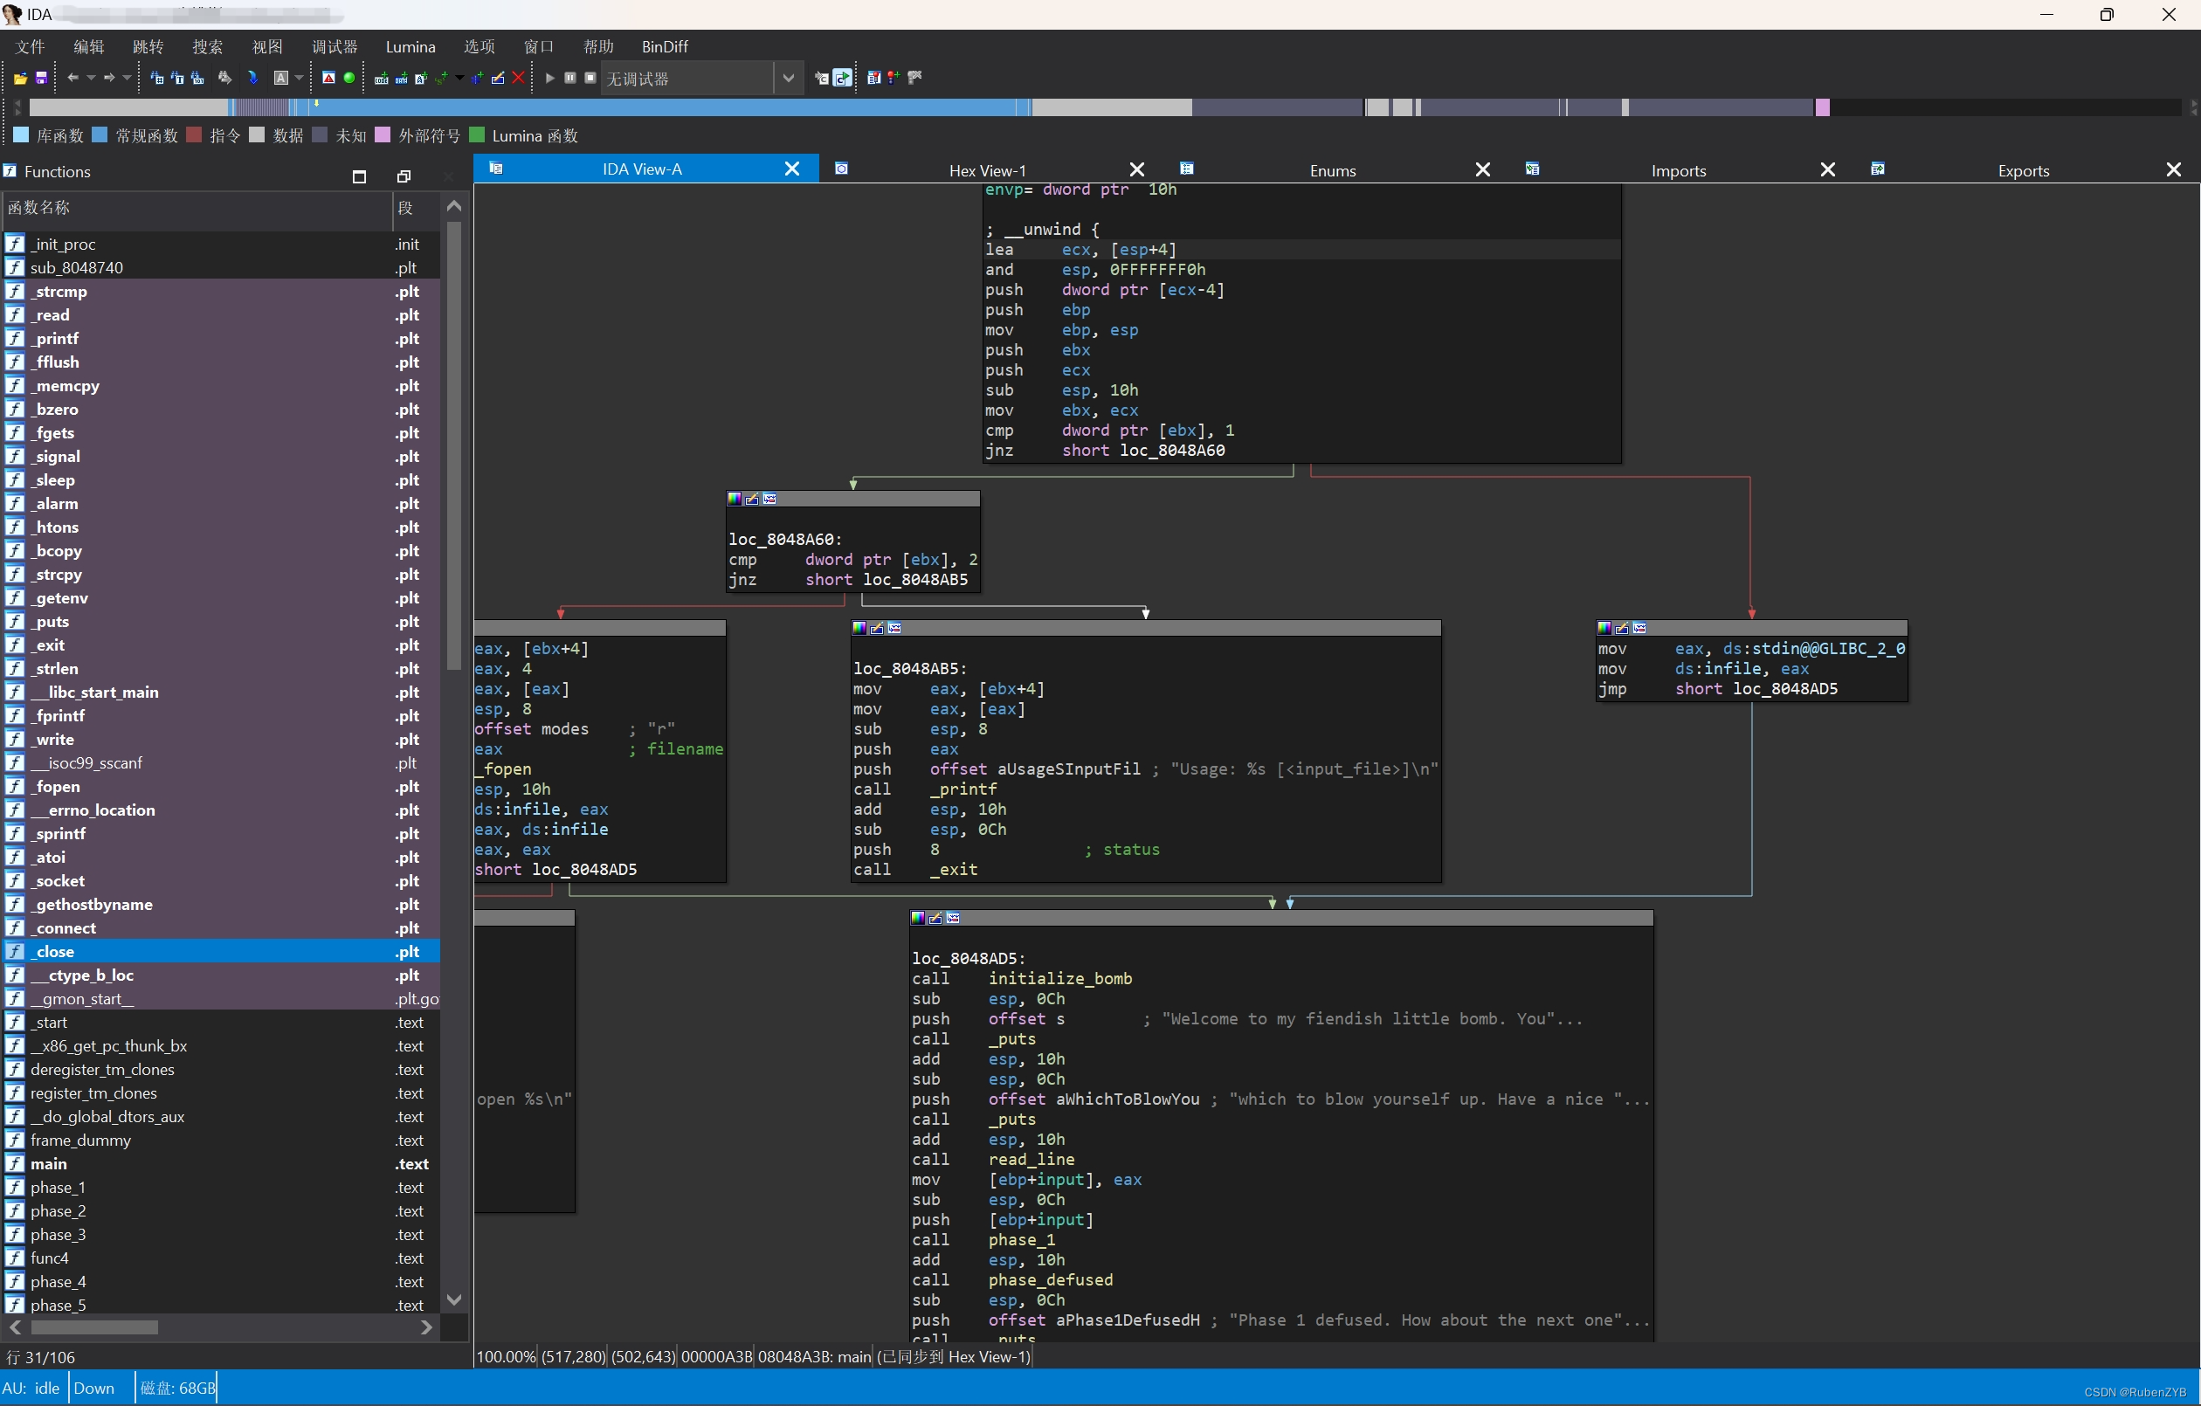This screenshot has width=2201, height=1406.
Task: Click the pink external symbol legend swatch
Action: pos(383,135)
